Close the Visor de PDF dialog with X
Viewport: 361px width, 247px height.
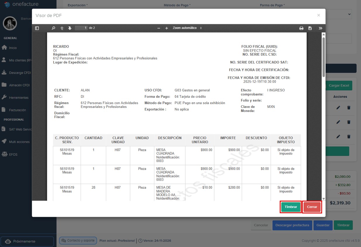click(x=319, y=15)
